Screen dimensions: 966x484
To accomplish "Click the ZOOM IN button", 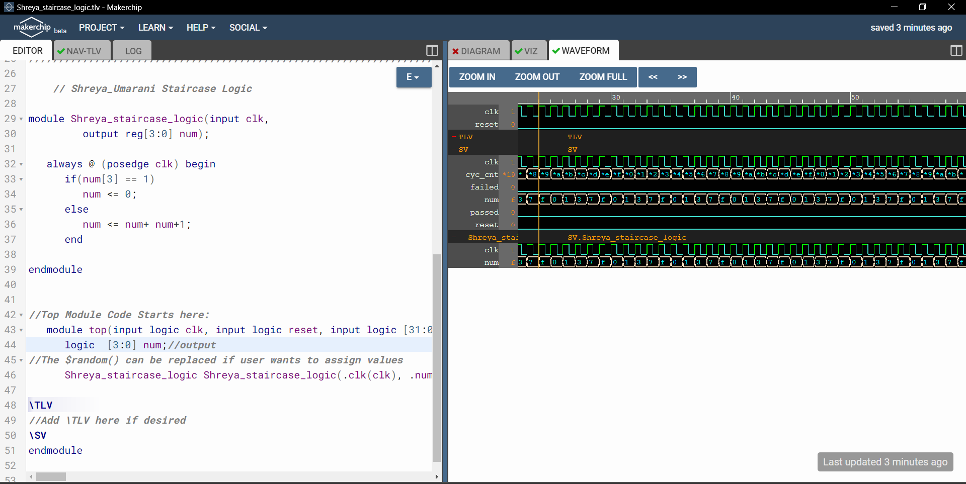I will tap(476, 77).
